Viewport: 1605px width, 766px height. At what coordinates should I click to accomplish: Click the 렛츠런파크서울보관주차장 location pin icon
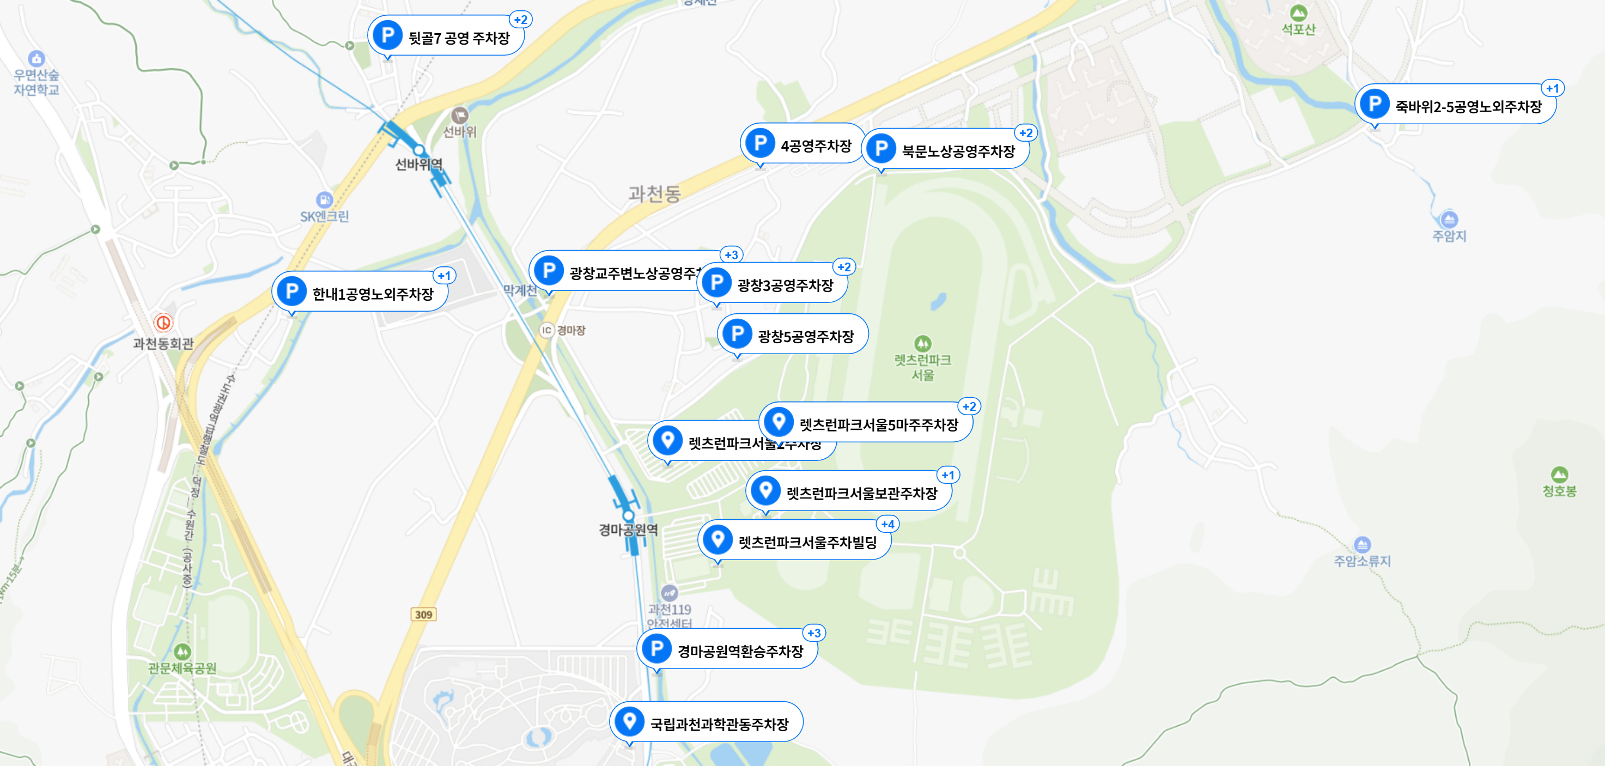(x=766, y=490)
